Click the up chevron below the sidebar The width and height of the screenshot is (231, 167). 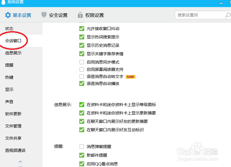tap(20, 161)
